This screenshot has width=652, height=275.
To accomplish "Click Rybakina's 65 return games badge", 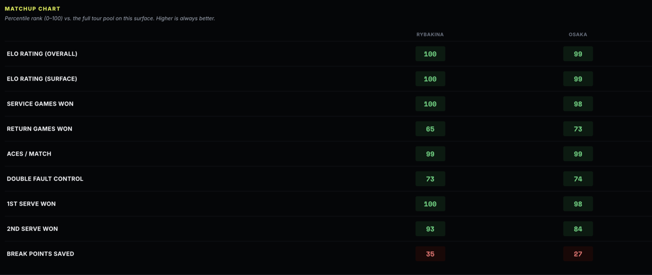I will (430, 129).
